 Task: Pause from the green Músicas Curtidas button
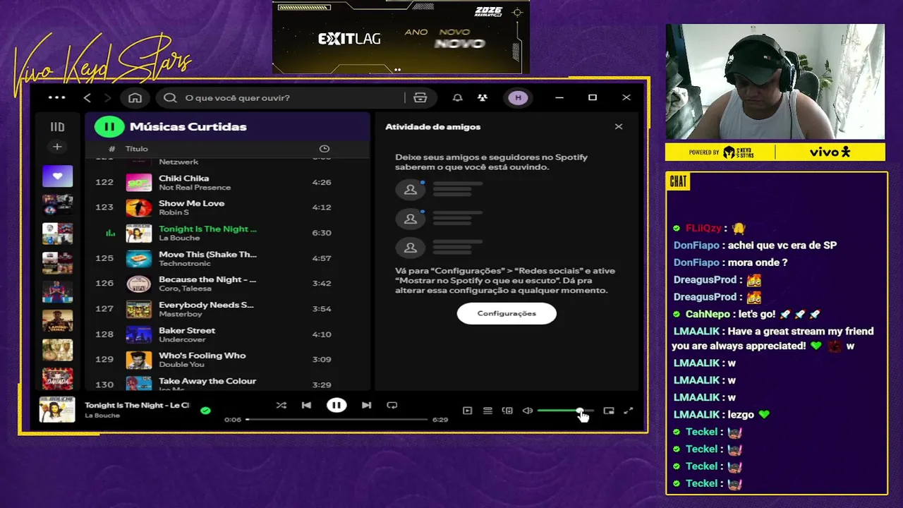(x=109, y=127)
